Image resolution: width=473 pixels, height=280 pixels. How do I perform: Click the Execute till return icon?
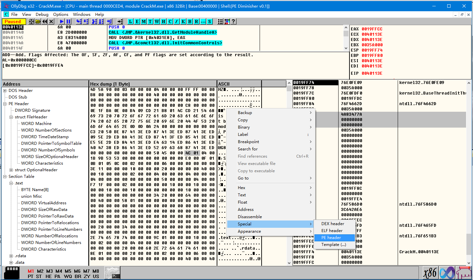(109, 21)
